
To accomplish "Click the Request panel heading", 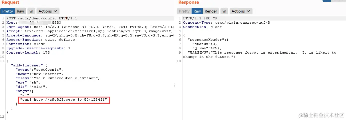I will click(x=11, y=3).
